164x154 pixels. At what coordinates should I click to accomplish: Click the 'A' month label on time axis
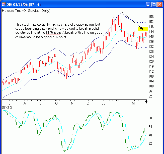point(25,104)
